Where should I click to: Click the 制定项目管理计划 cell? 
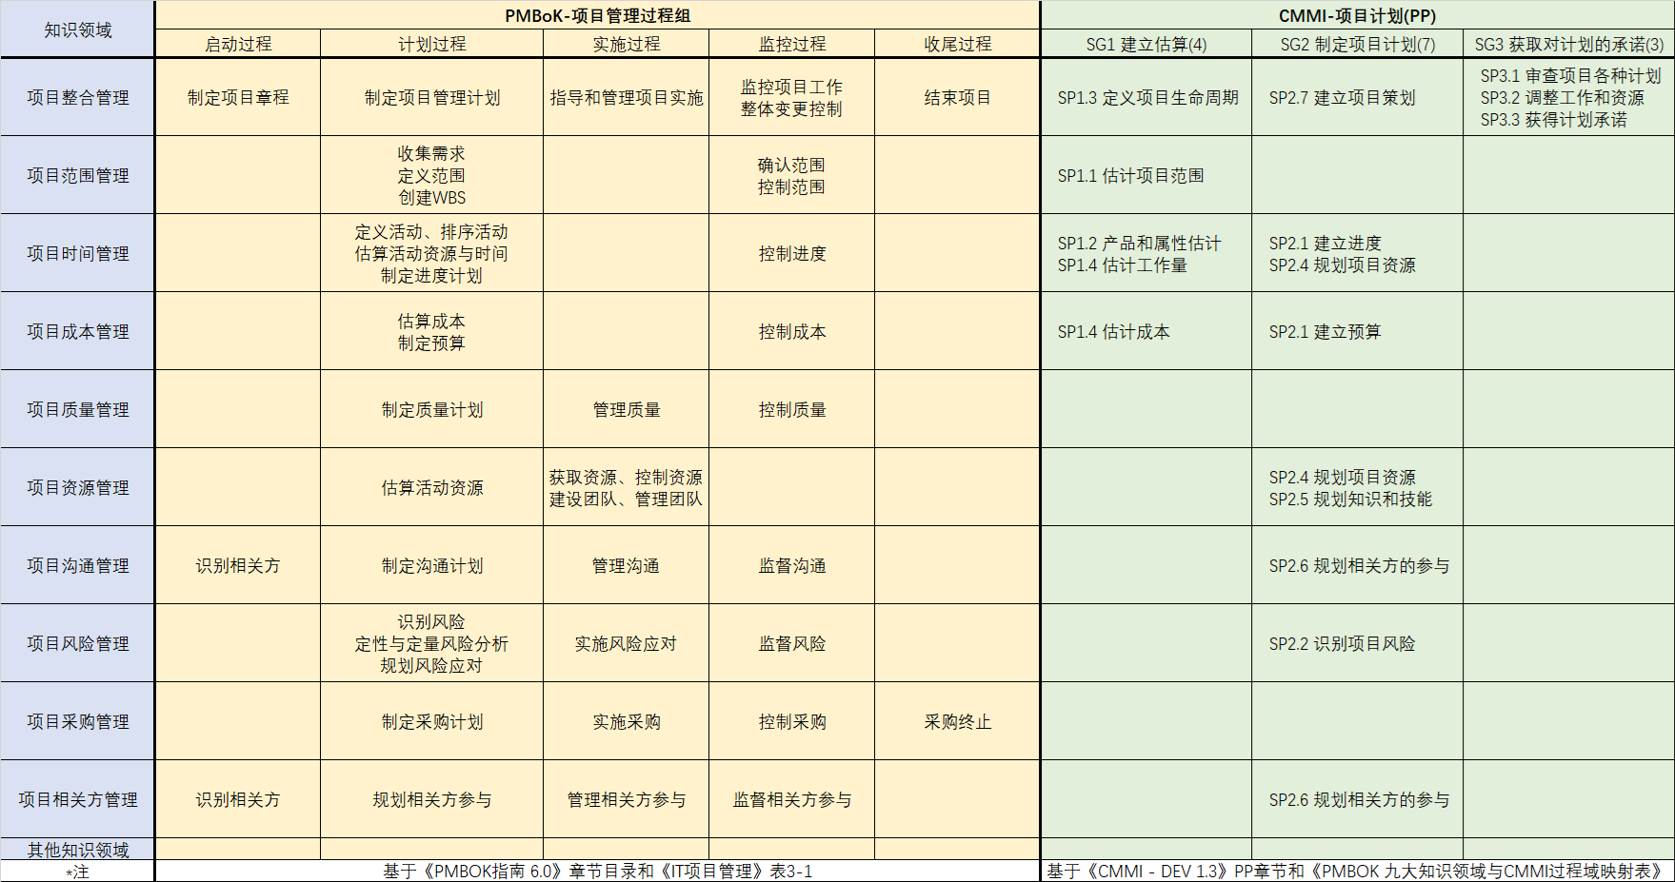pos(431,97)
